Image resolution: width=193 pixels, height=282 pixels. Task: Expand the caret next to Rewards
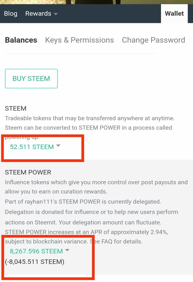click(x=55, y=14)
